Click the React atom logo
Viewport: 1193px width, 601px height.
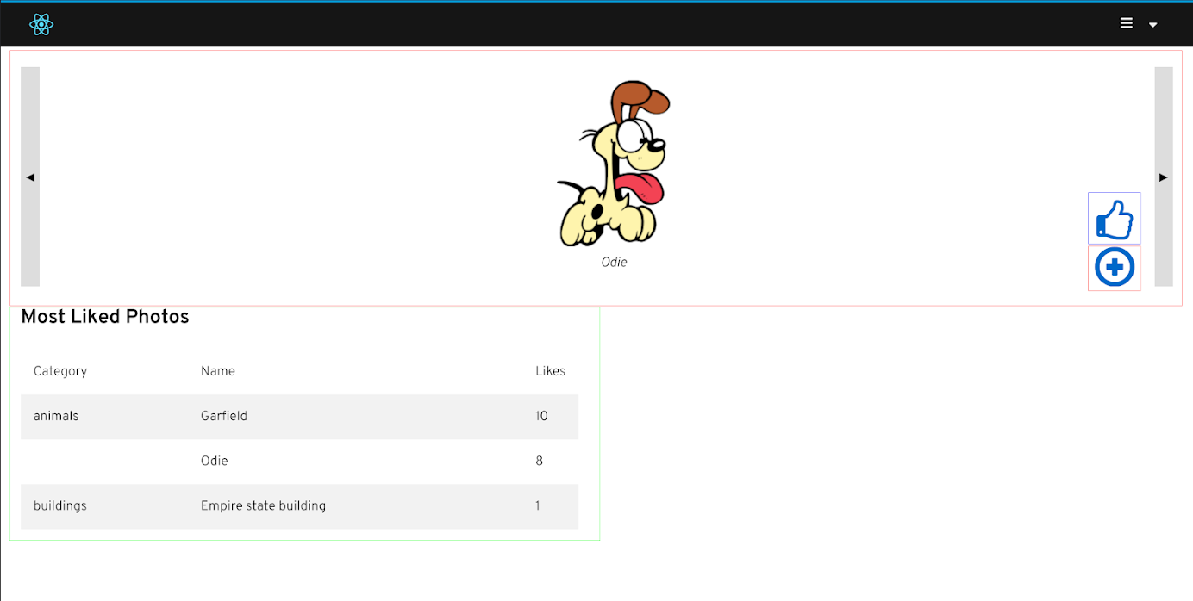(41, 25)
